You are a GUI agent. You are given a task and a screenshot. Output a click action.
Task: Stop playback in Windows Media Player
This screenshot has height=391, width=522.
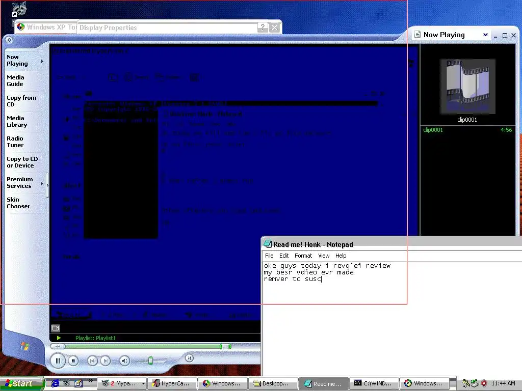73,361
